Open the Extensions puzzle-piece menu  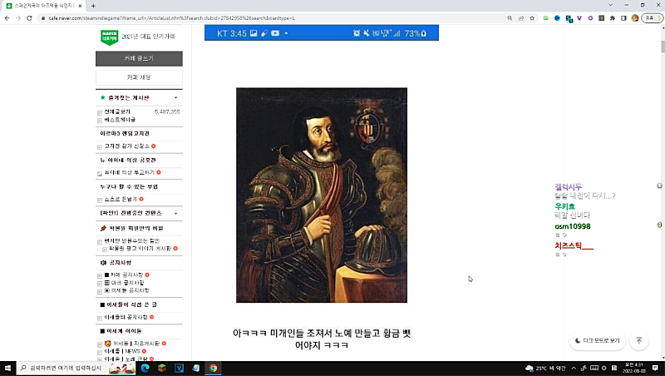coord(613,18)
